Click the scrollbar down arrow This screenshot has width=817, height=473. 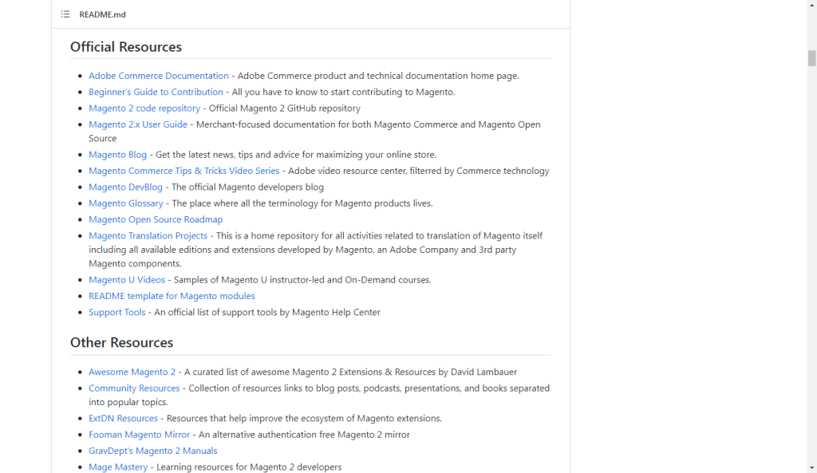[x=811, y=468]
